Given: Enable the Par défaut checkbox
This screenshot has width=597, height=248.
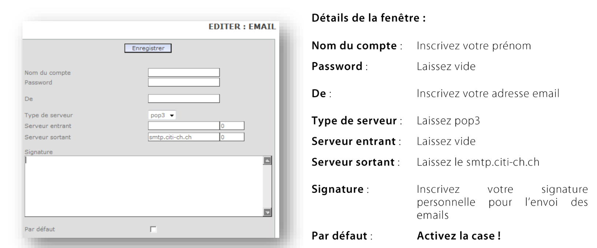Looking at the screenshot, I should [153, 229].
